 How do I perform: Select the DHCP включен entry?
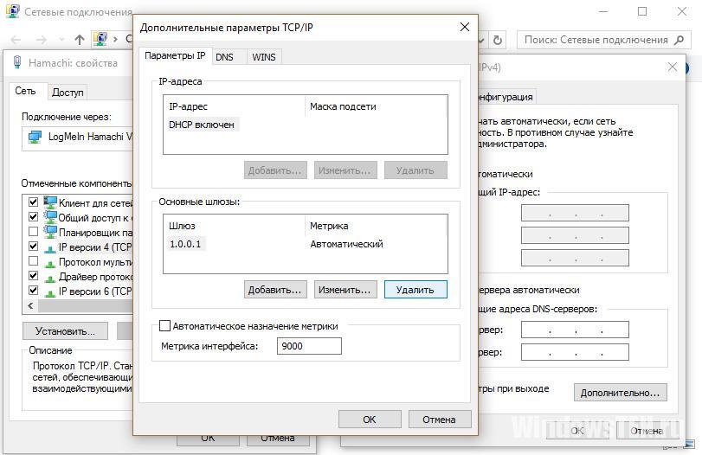[x=202, y=125]
